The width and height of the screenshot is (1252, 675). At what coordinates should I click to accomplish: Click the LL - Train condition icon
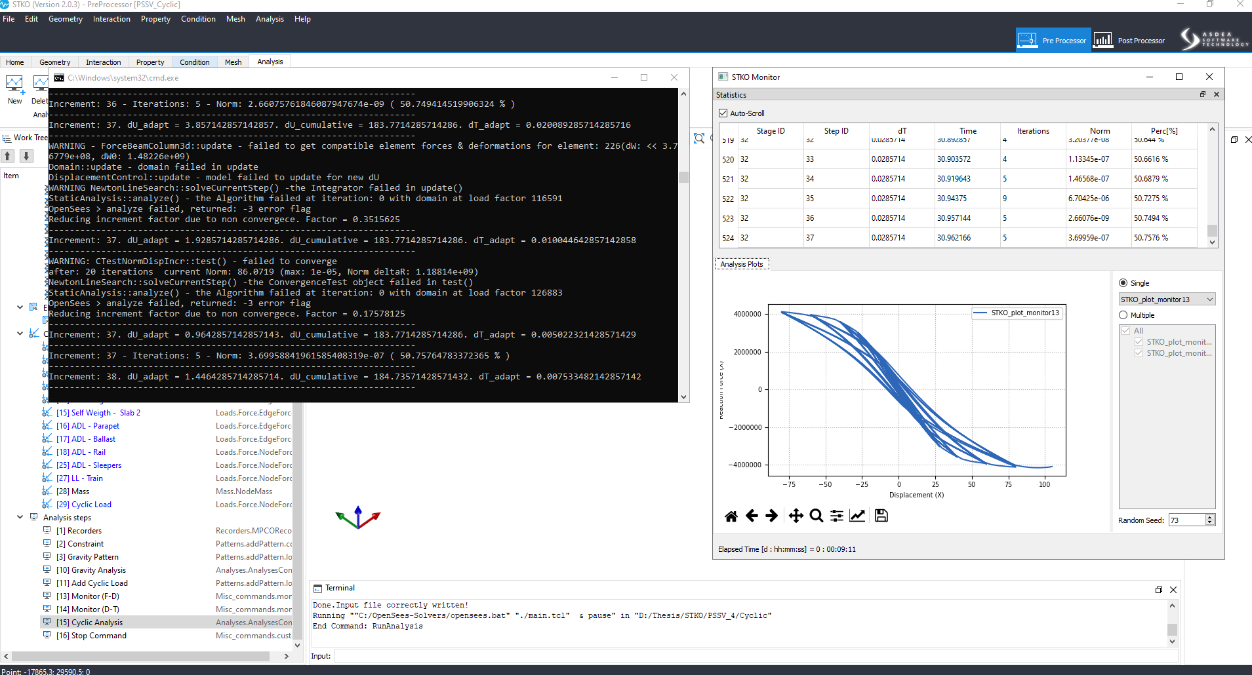click(47, 478)
